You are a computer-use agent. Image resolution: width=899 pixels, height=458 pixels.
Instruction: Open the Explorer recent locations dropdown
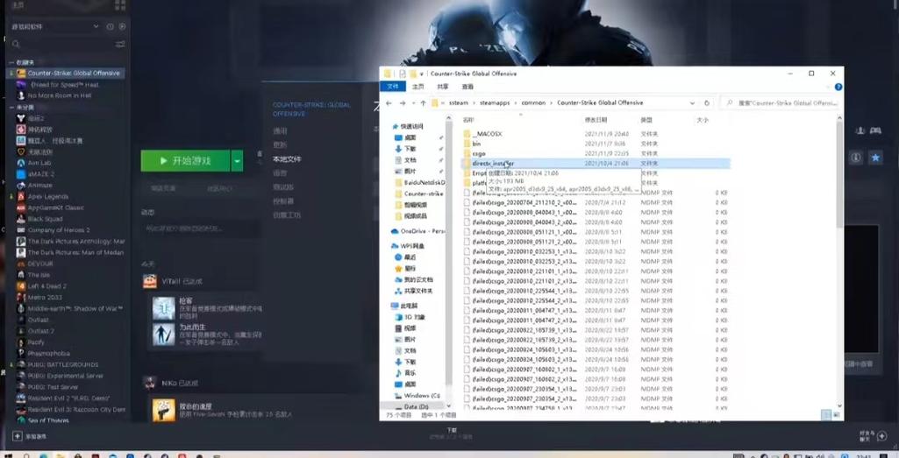[413, 103]
